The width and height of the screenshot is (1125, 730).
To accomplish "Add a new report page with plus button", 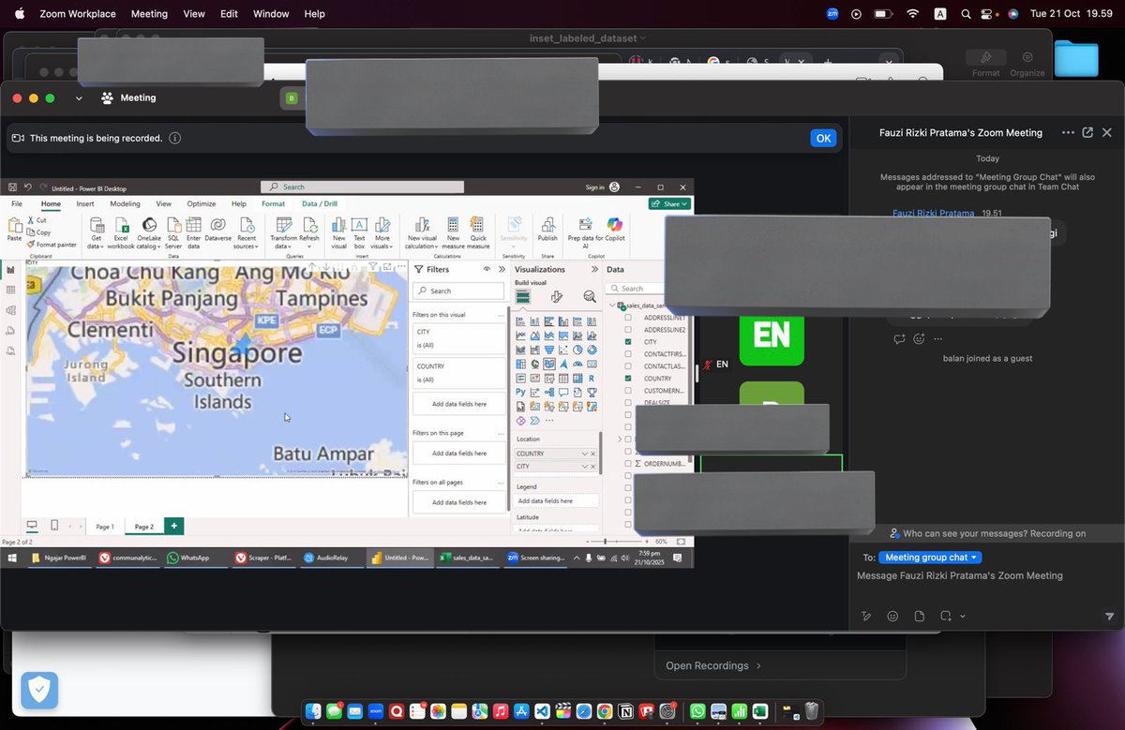I will coord(173,526).
